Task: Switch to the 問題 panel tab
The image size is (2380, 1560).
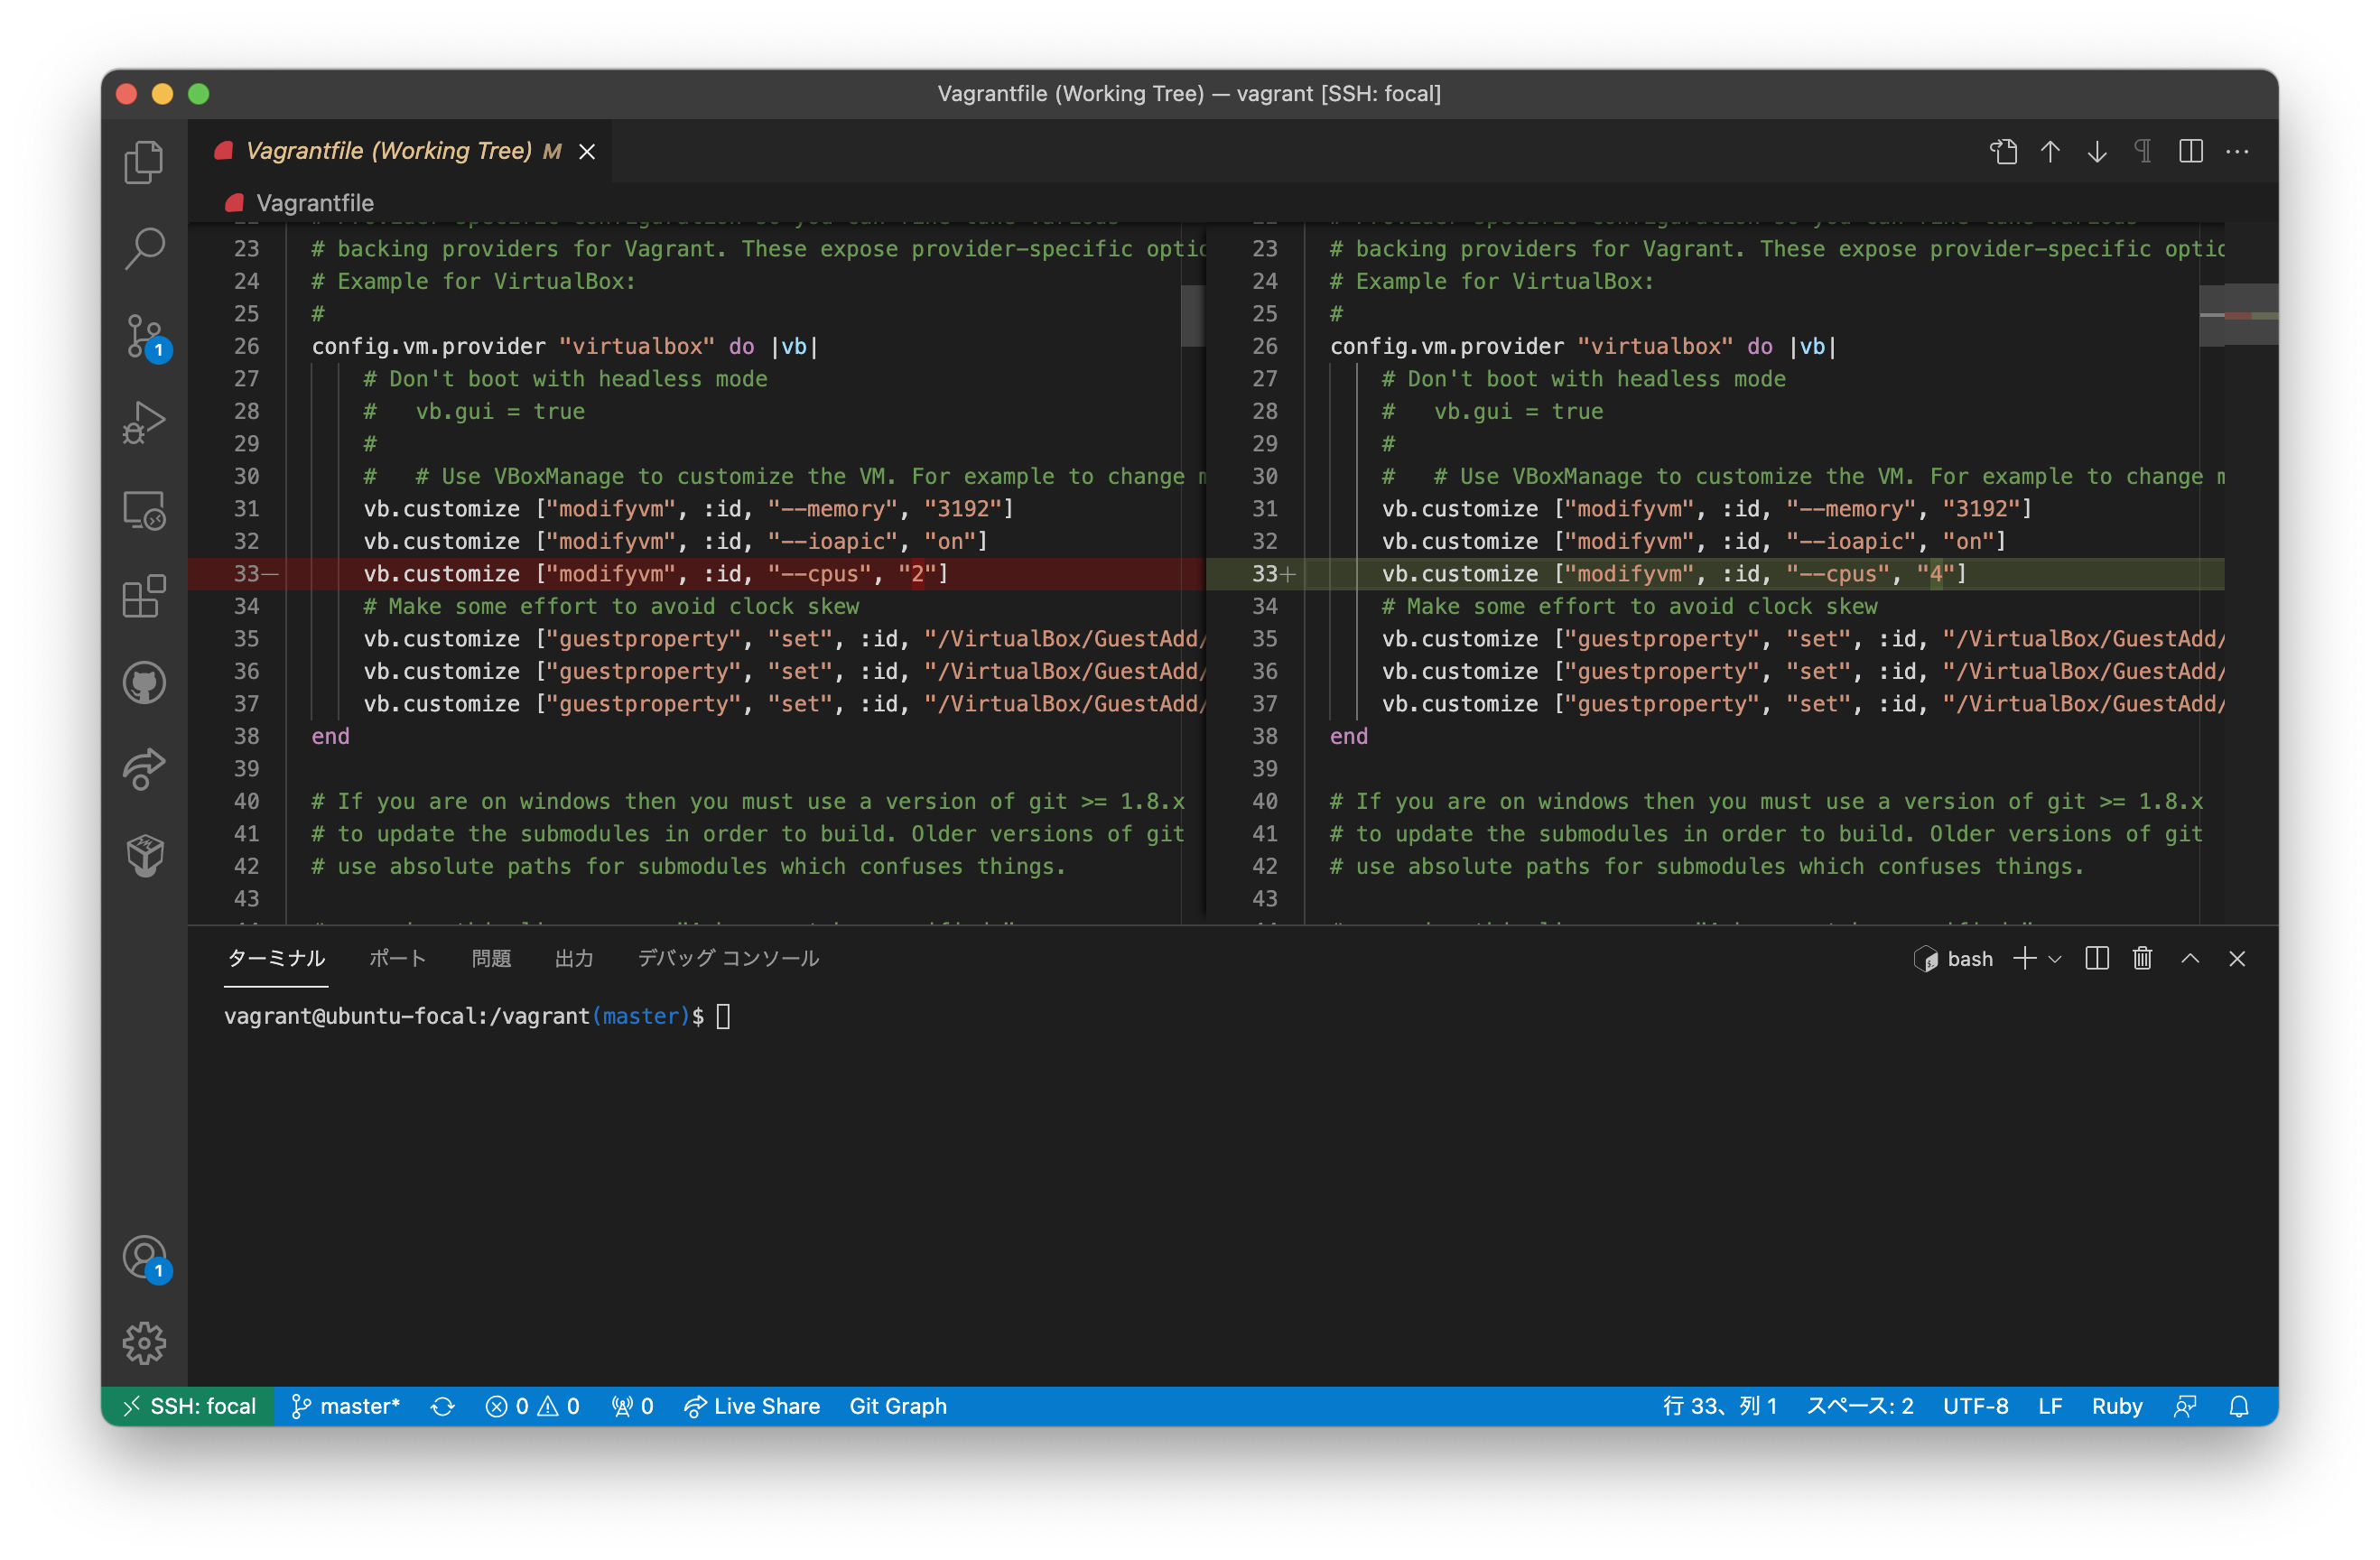Action: [491, 959]
